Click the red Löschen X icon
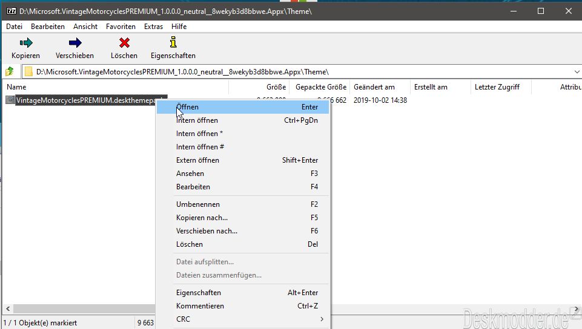This screenshot has height=329, width=582. tap(124, 43)
